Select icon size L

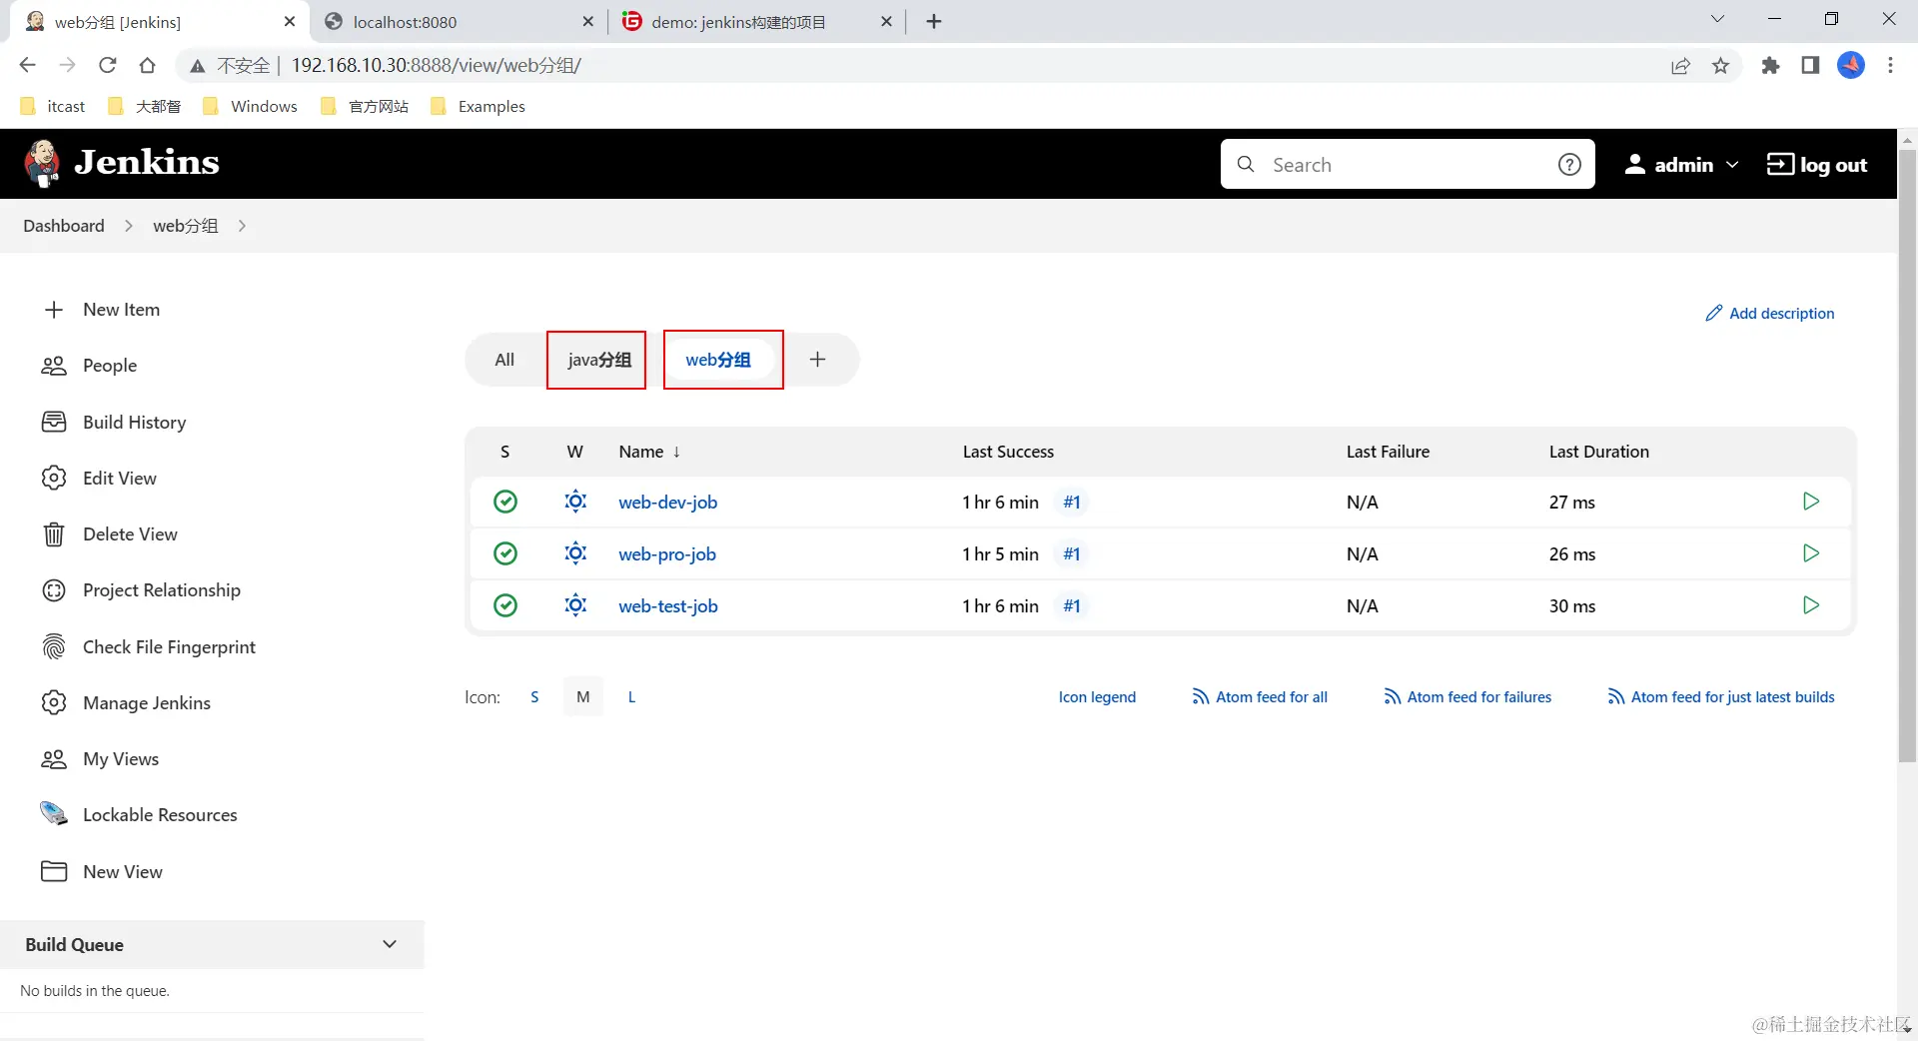point(631,697)
